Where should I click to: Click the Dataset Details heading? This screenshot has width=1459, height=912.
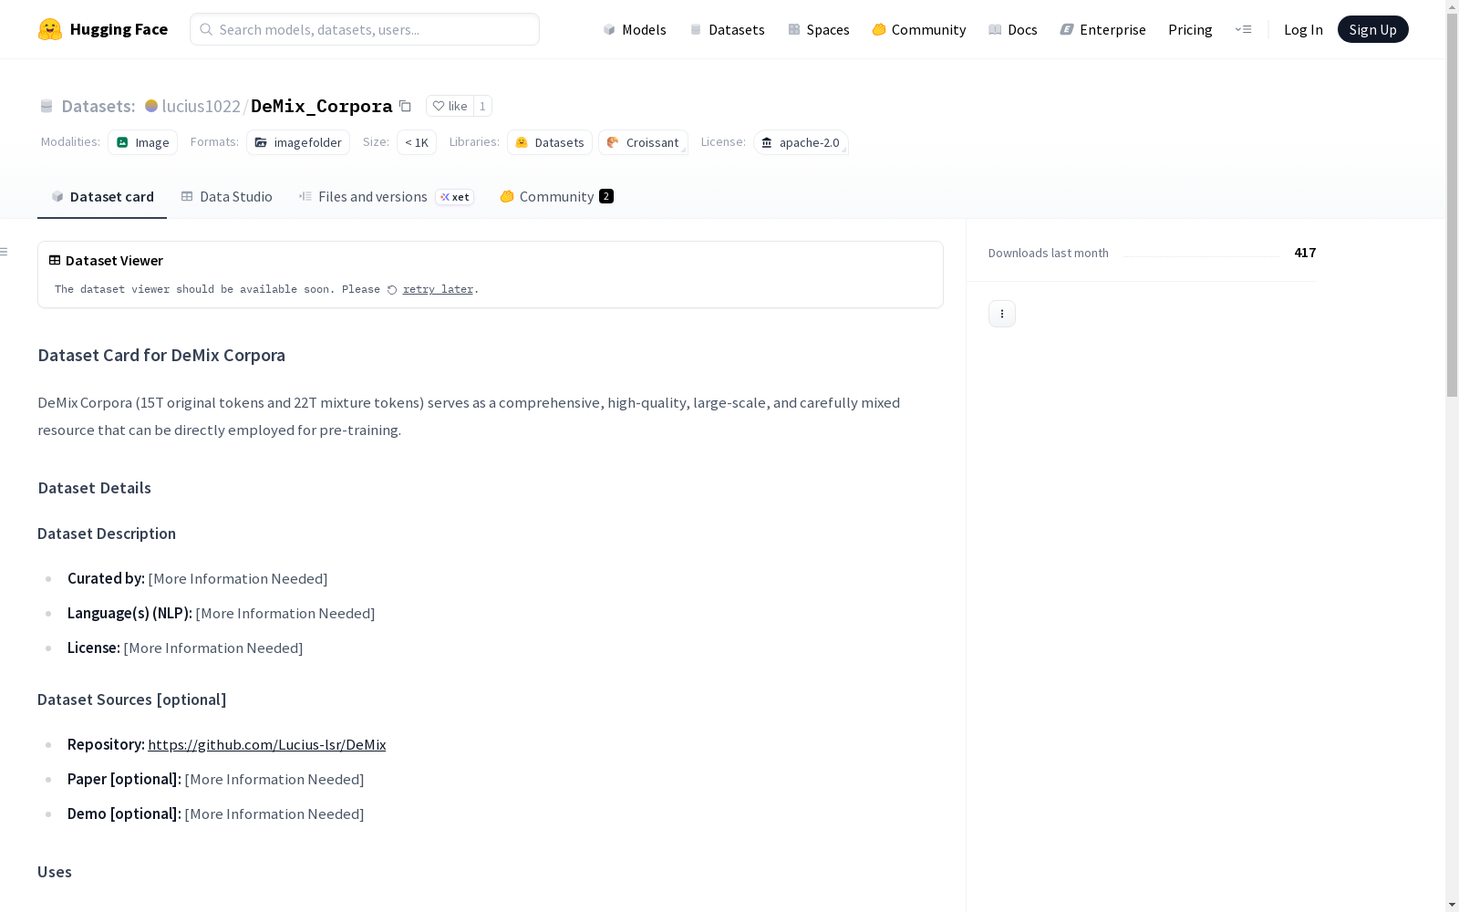tap(95, 488)
